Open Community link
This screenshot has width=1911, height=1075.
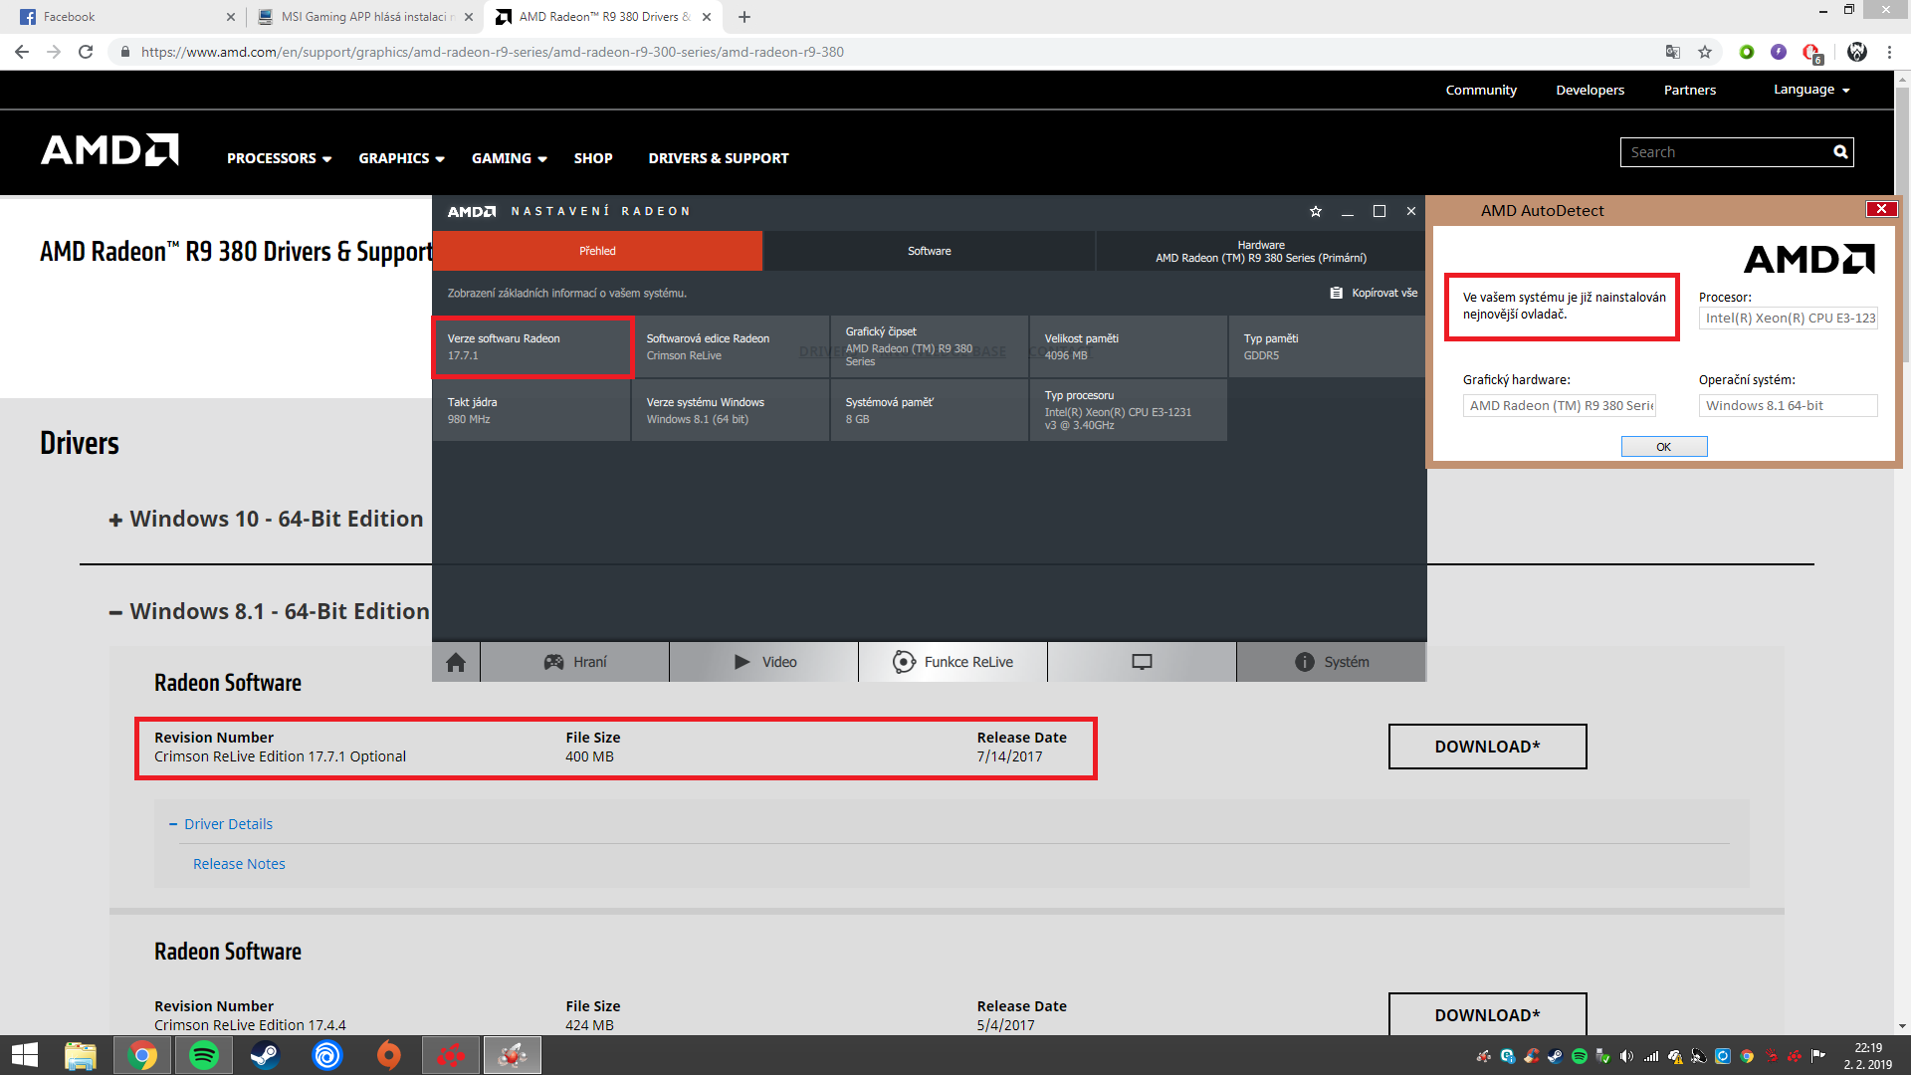click(1481, 90)
